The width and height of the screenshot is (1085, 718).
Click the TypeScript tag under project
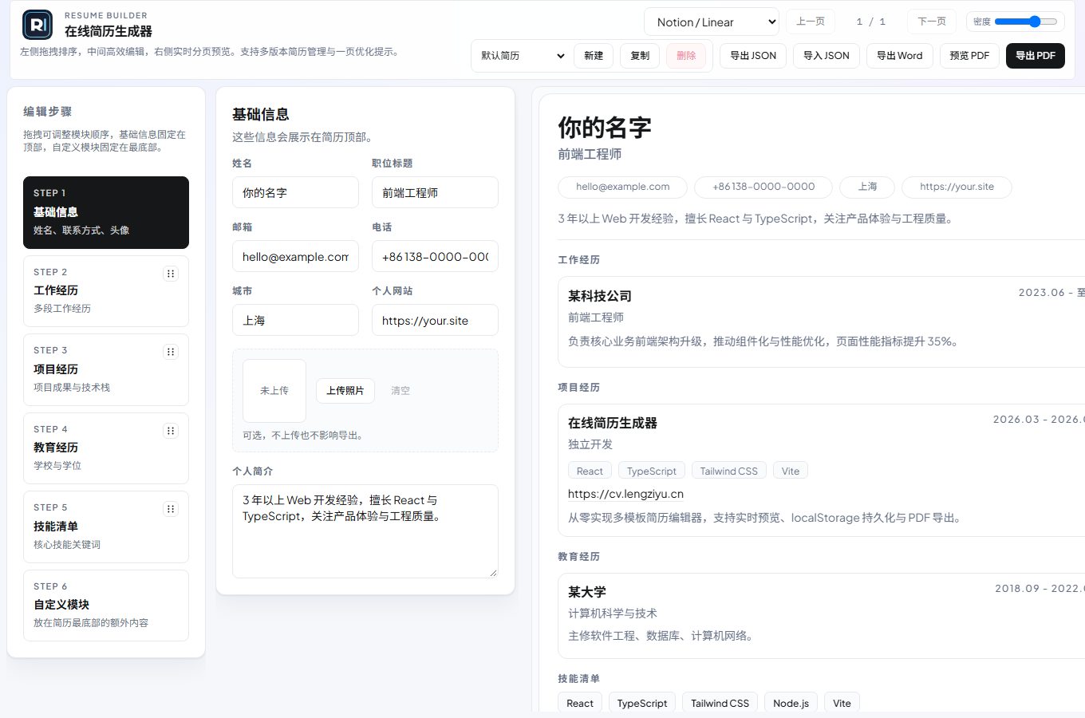(651, 471)
